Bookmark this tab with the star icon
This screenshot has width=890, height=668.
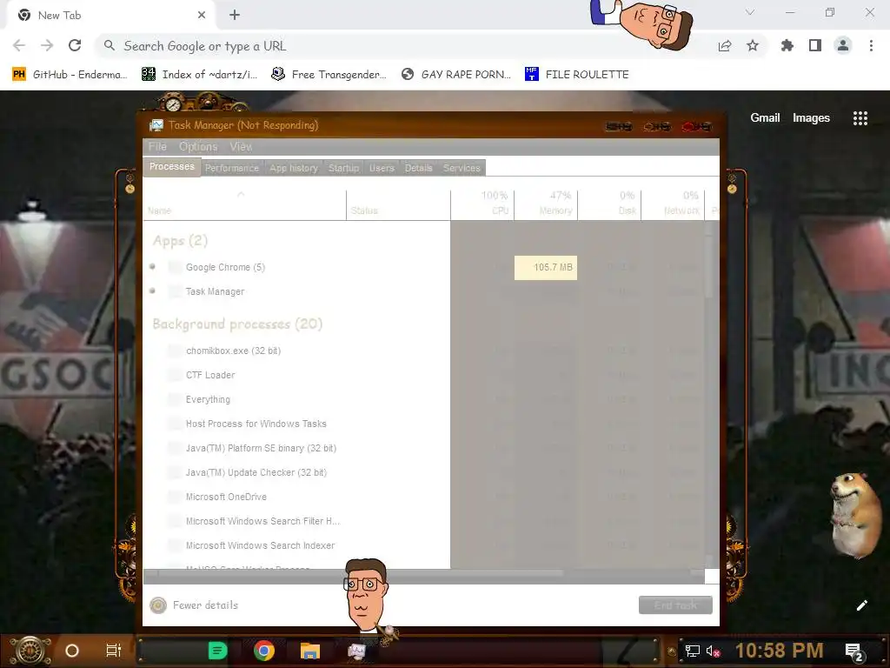753,45
